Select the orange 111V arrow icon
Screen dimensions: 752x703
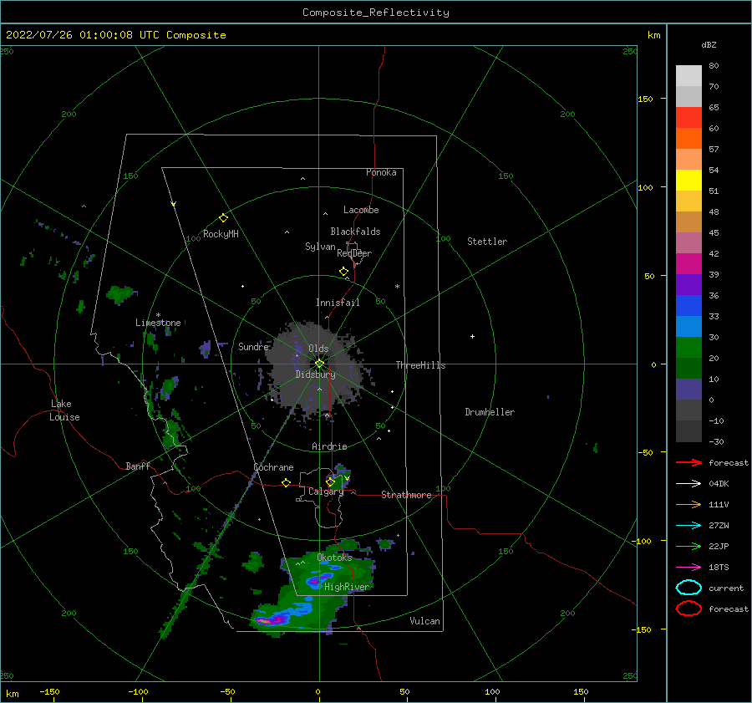coord(688,504)
